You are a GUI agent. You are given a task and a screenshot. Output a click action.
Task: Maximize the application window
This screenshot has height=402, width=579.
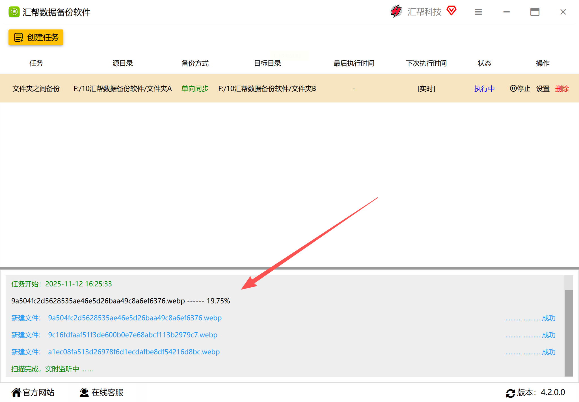tap(535, 12)
